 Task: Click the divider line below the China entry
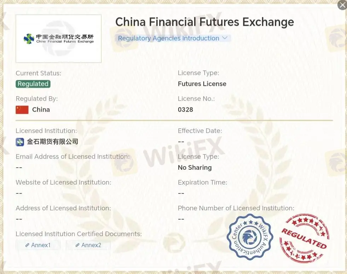point(173,120)
